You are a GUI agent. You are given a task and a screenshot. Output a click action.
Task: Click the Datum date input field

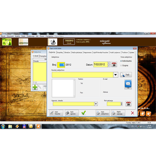coord(101,64)
